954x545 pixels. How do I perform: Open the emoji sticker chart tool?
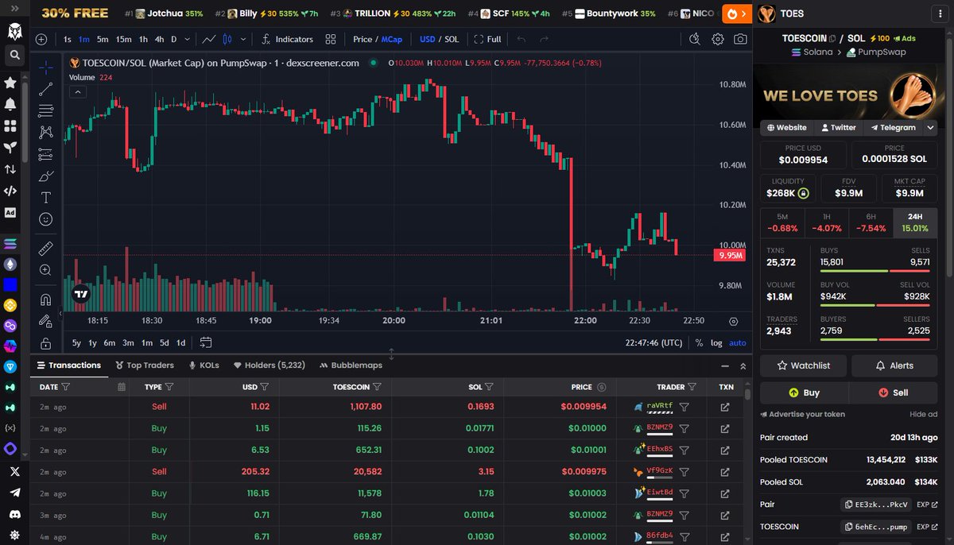pyautogui.click(x=45, y=218)
